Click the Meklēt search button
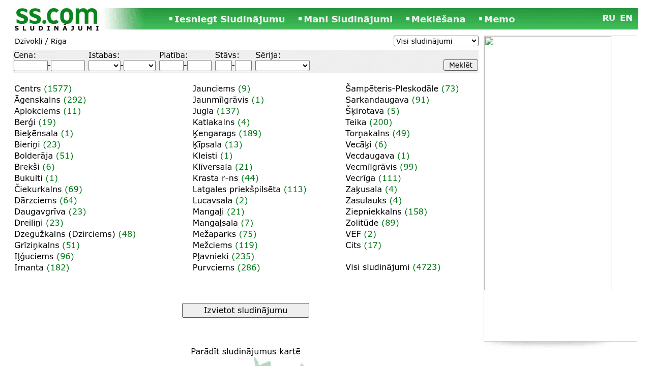 [461, 65]
